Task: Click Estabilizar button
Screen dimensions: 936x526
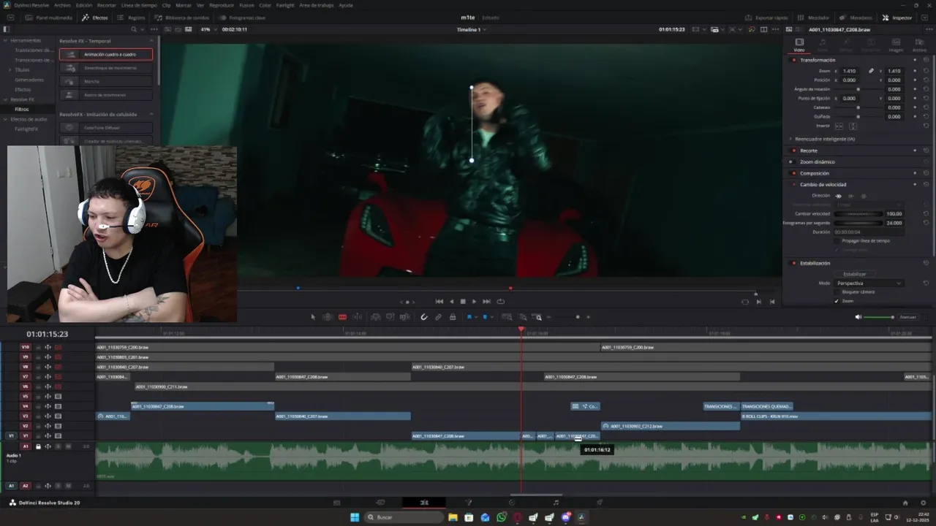Action: 854,274
